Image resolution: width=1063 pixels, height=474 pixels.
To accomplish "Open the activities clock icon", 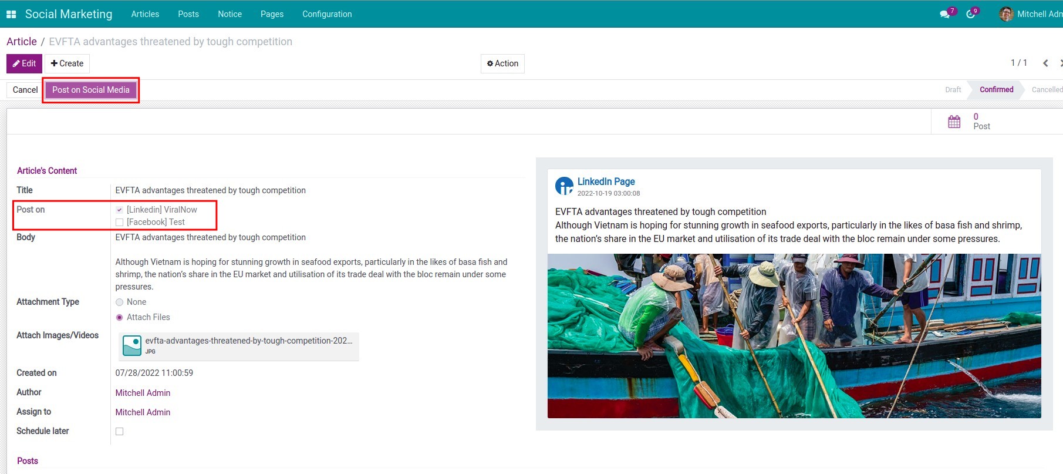I will (971, 14).
